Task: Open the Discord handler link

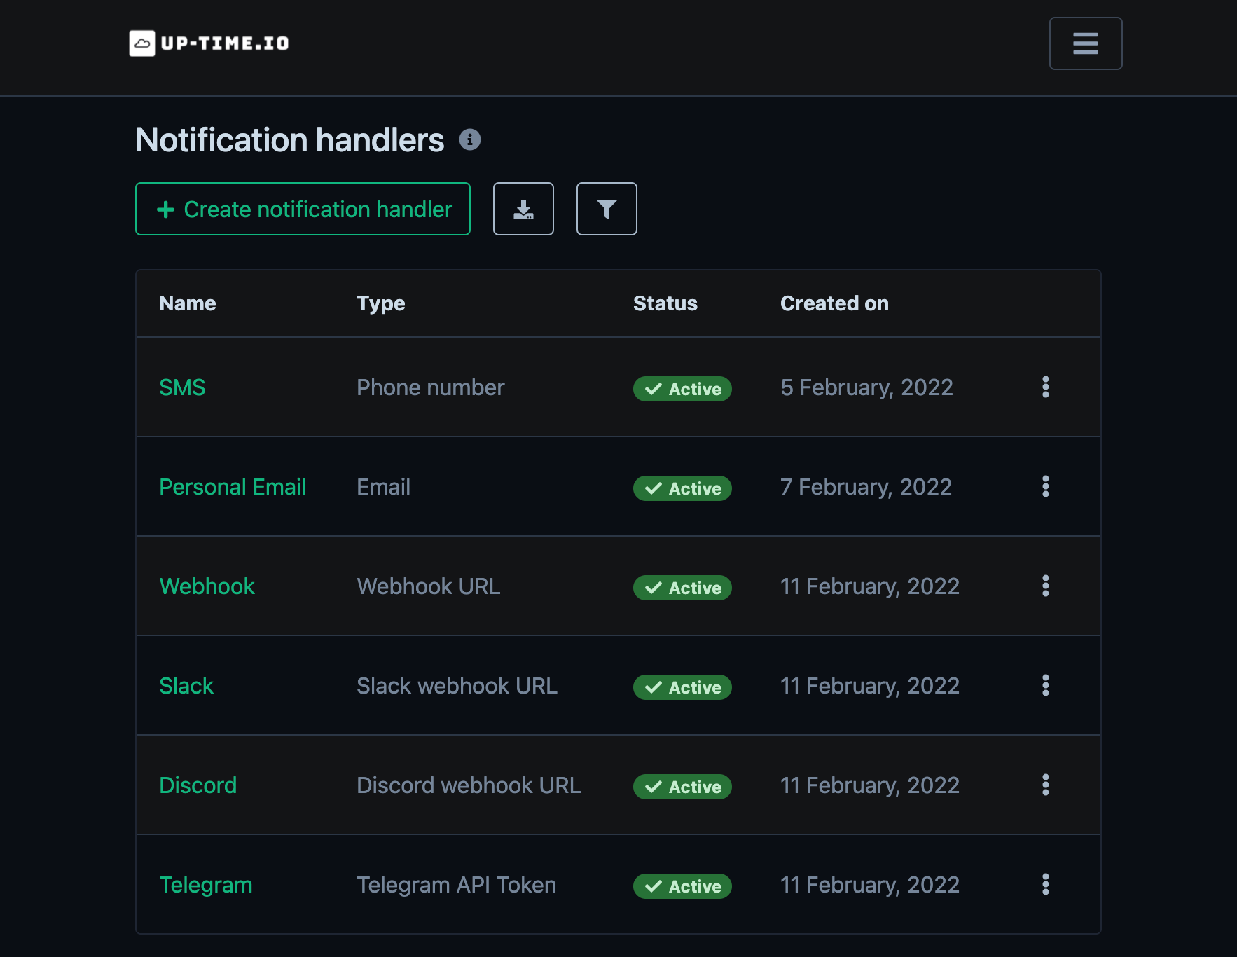Action: [x=198, y=785]
